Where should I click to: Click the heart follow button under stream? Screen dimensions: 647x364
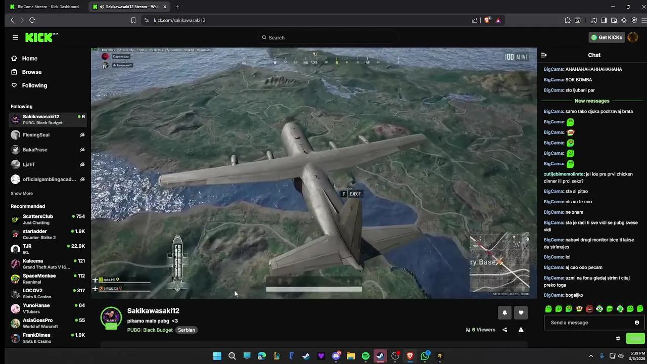tap(521, 313)
